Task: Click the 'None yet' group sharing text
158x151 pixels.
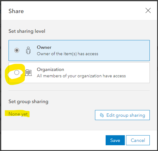Action: pos(18,114)
